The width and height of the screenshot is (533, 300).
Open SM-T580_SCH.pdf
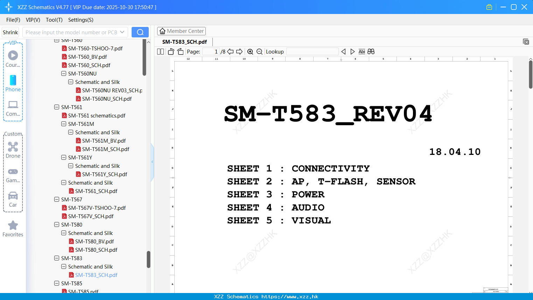tap(96, 250)
